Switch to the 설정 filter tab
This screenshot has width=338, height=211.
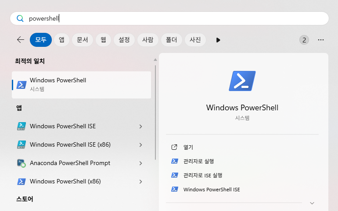click(124, 40)
